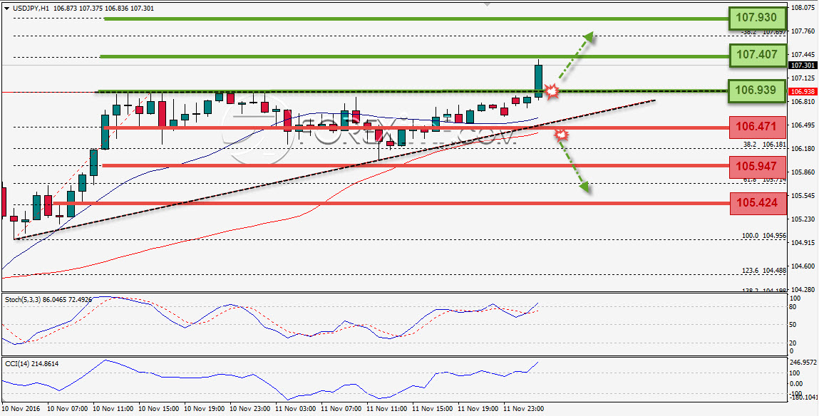This screenshot has height=416, width=819.
Task: Click price scale value 104.600
Action: click(803, 266)
